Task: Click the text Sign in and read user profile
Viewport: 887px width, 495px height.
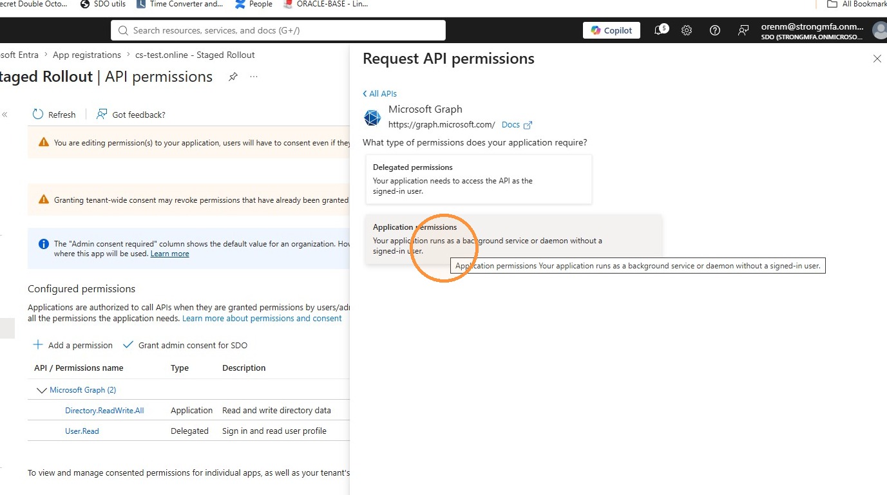Action: click(x=274, y=431)
